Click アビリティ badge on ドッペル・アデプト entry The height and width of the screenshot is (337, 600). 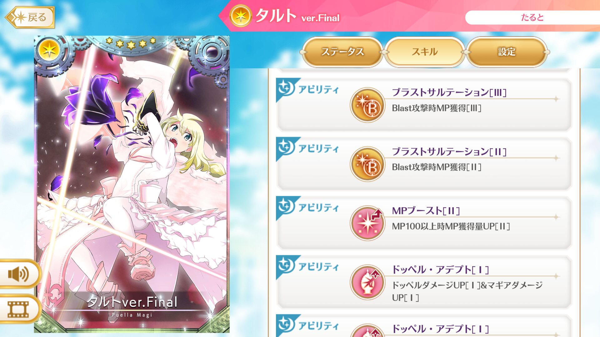tap(308, 266)
